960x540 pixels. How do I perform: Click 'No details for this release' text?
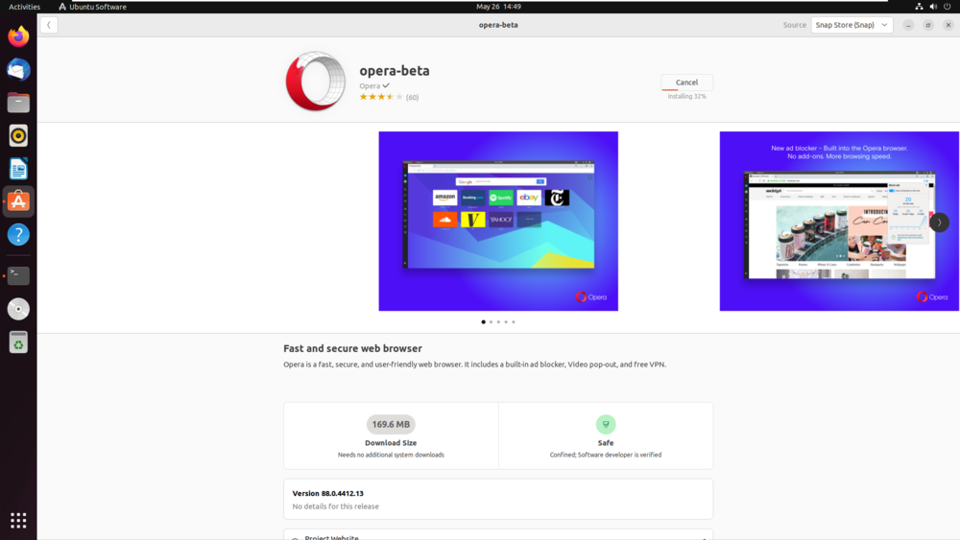[x=335, y=506]
